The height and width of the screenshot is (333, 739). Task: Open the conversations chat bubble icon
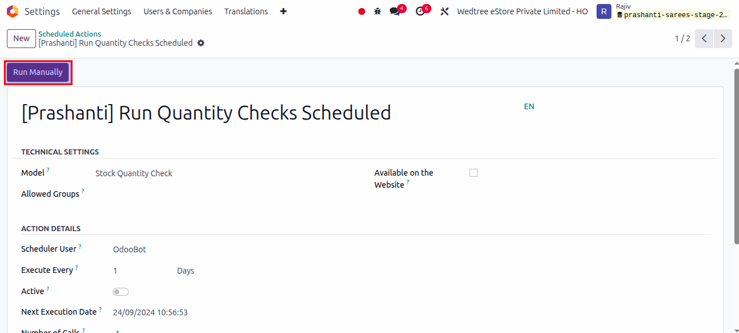pyautogui.click(x=395, y=11)
